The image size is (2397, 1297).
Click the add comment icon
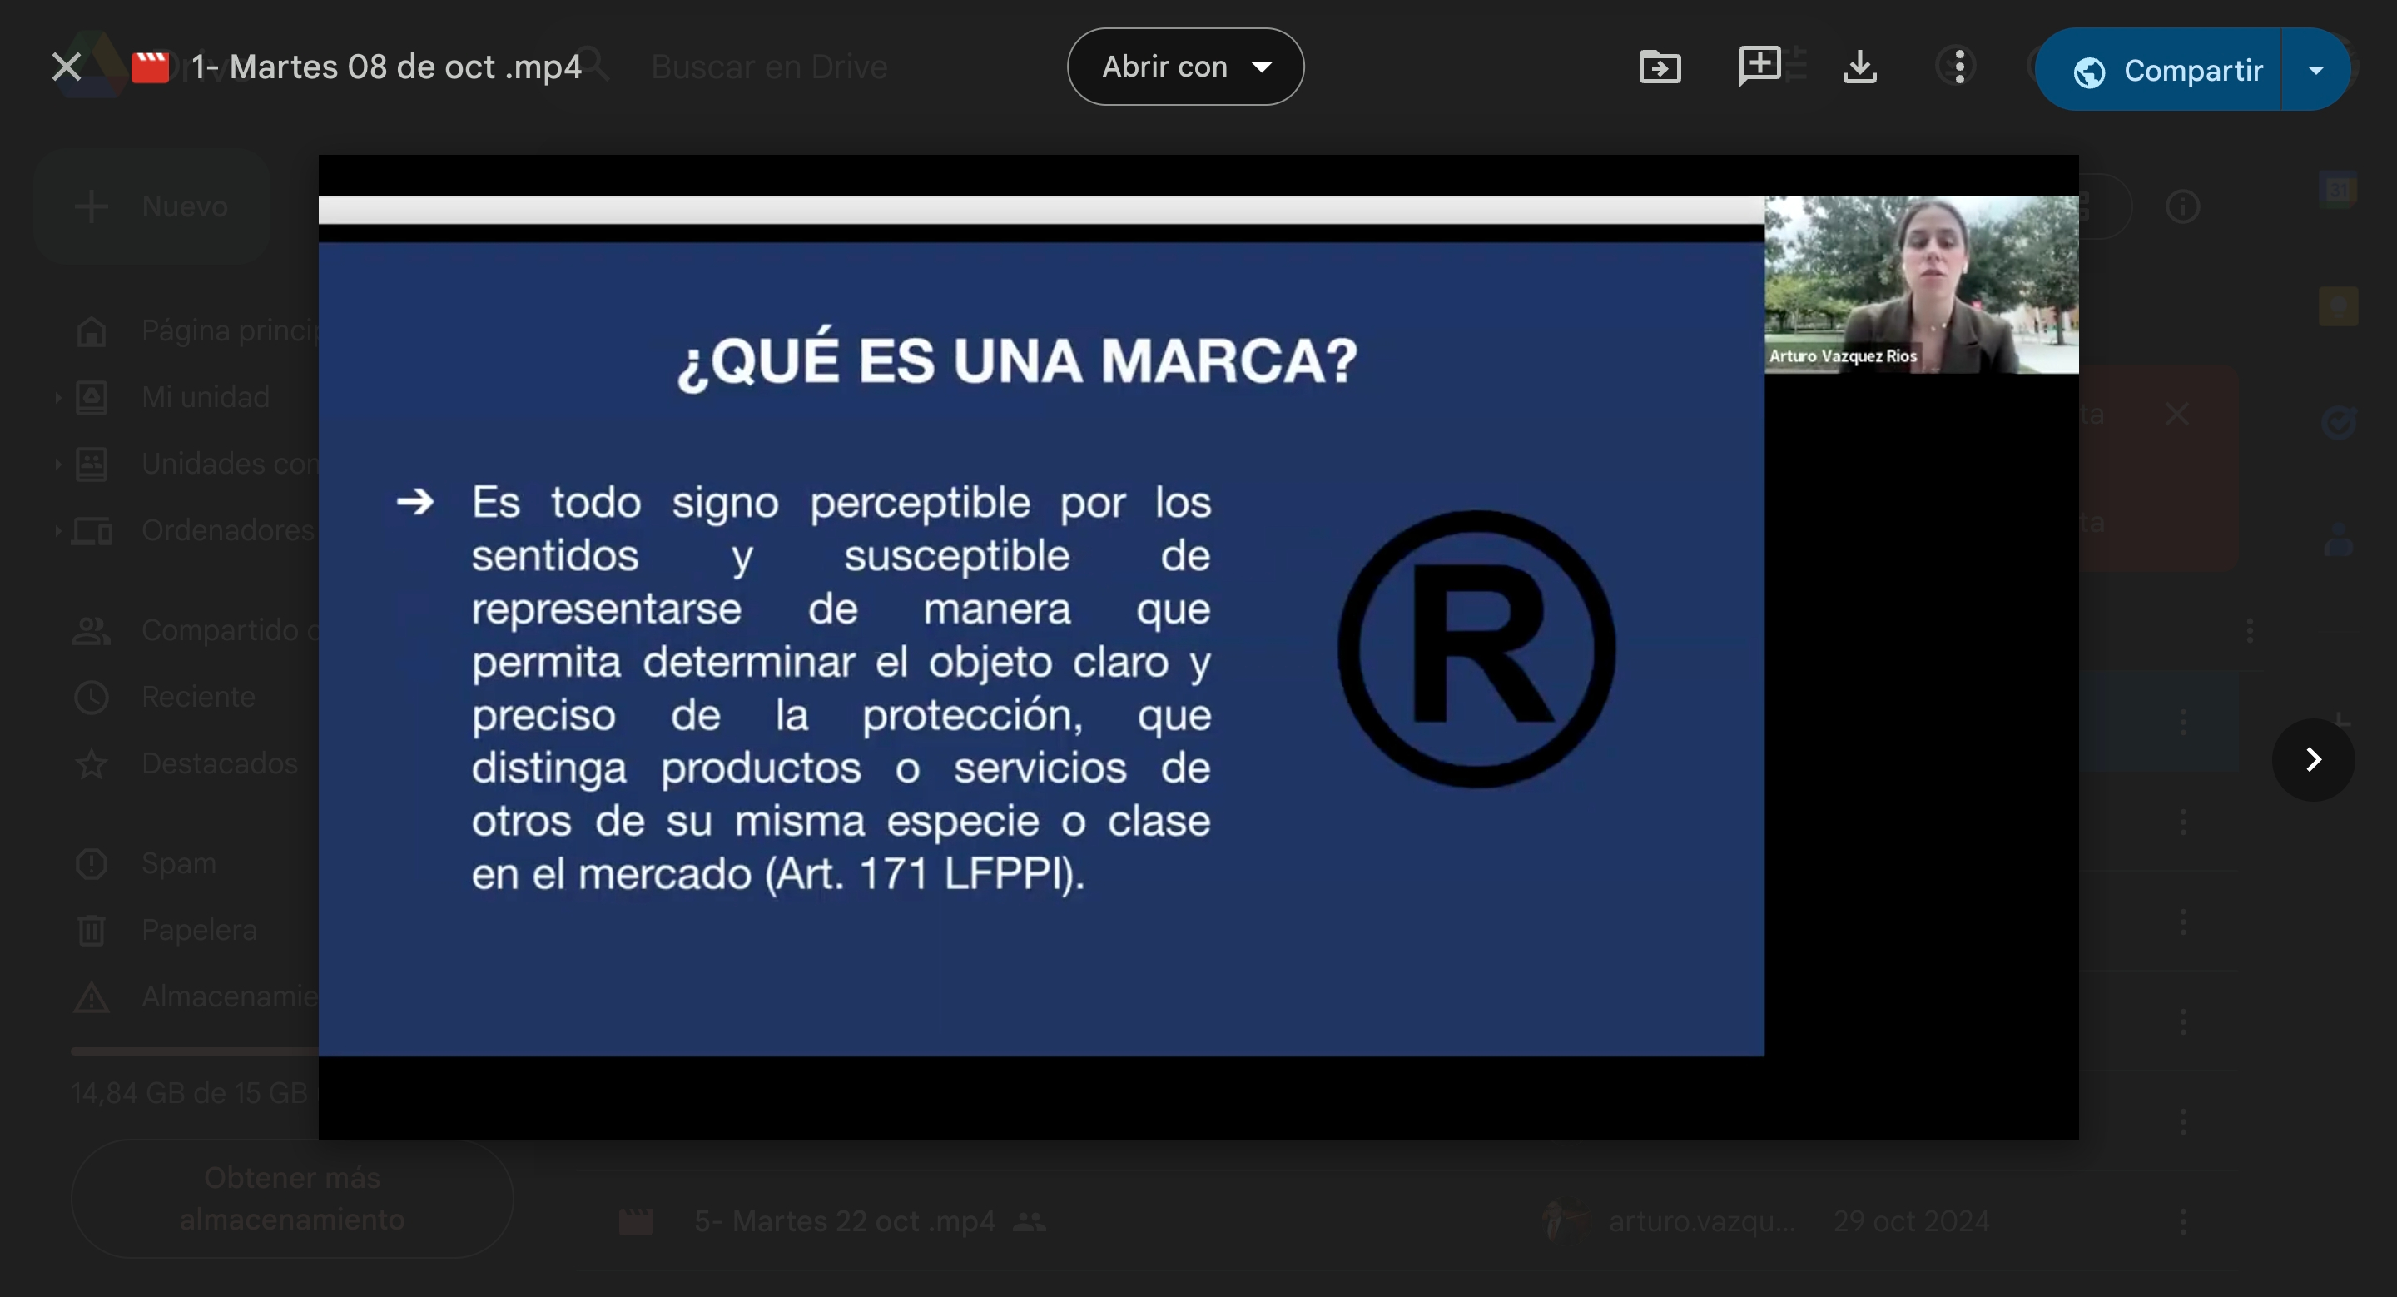pyautogui.click(x=1759, y=67)
